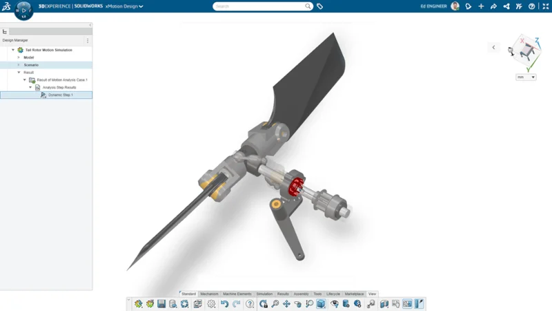Open the mm units dropdown

(x=526, y=77)
